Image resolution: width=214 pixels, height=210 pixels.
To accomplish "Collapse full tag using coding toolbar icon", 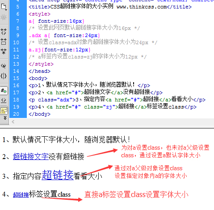I will pos(4,32).
